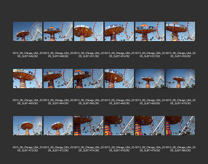The image size is (208, 164).
Task: Open the thumbnail above label SL8Y1464.CR2
Action: click(x=58, y=79)
